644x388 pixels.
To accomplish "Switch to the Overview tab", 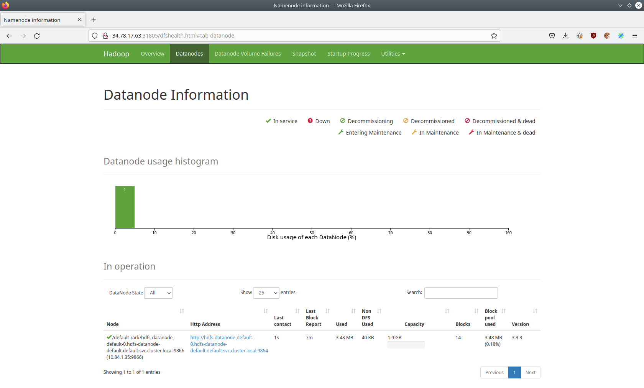I will [152, 54].
